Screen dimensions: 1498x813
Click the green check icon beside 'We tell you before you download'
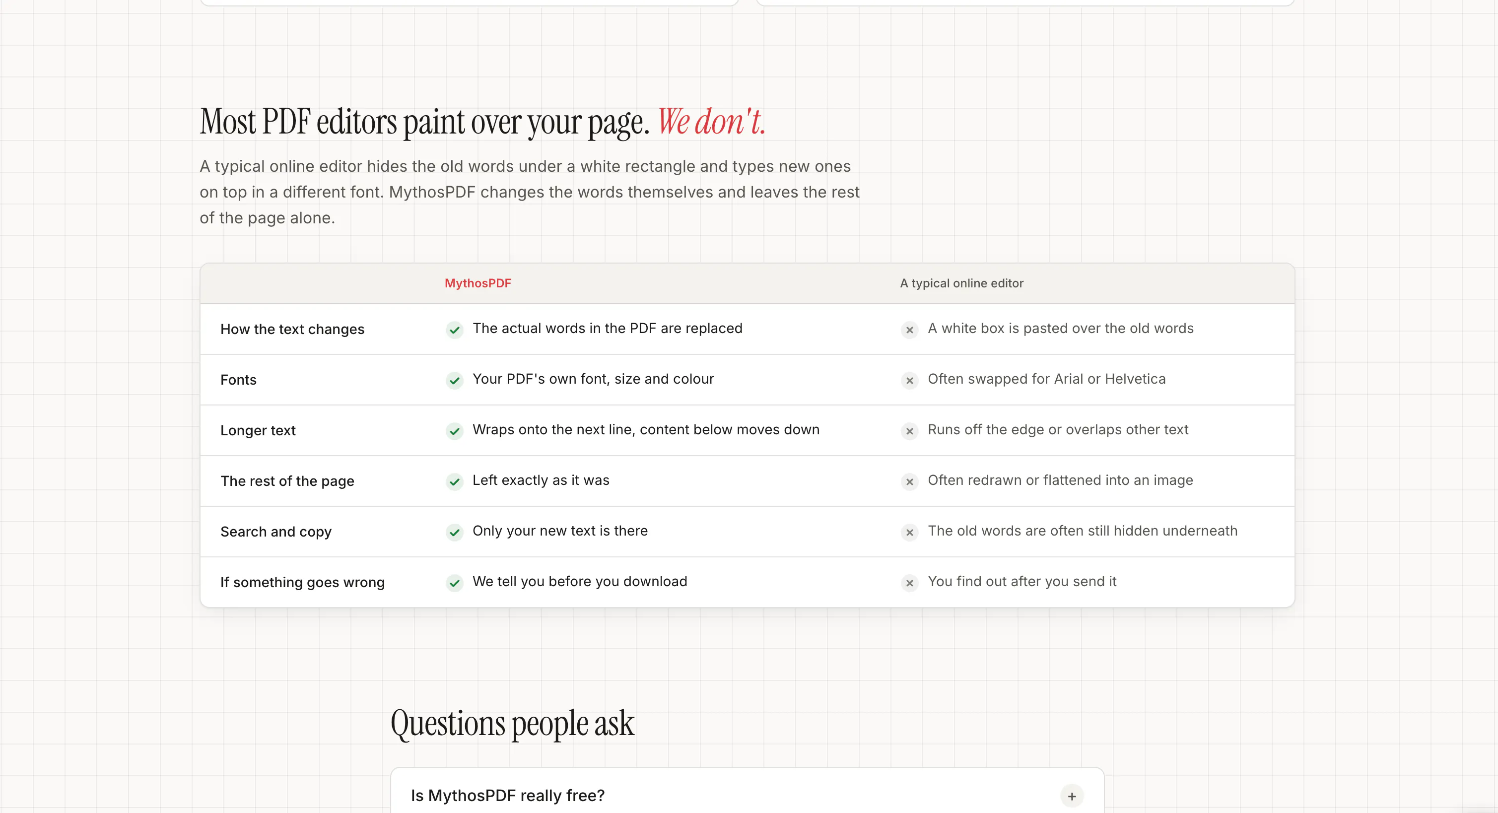454,583
